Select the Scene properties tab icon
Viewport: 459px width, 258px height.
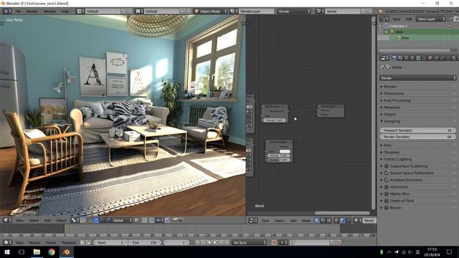pos(407,58)
